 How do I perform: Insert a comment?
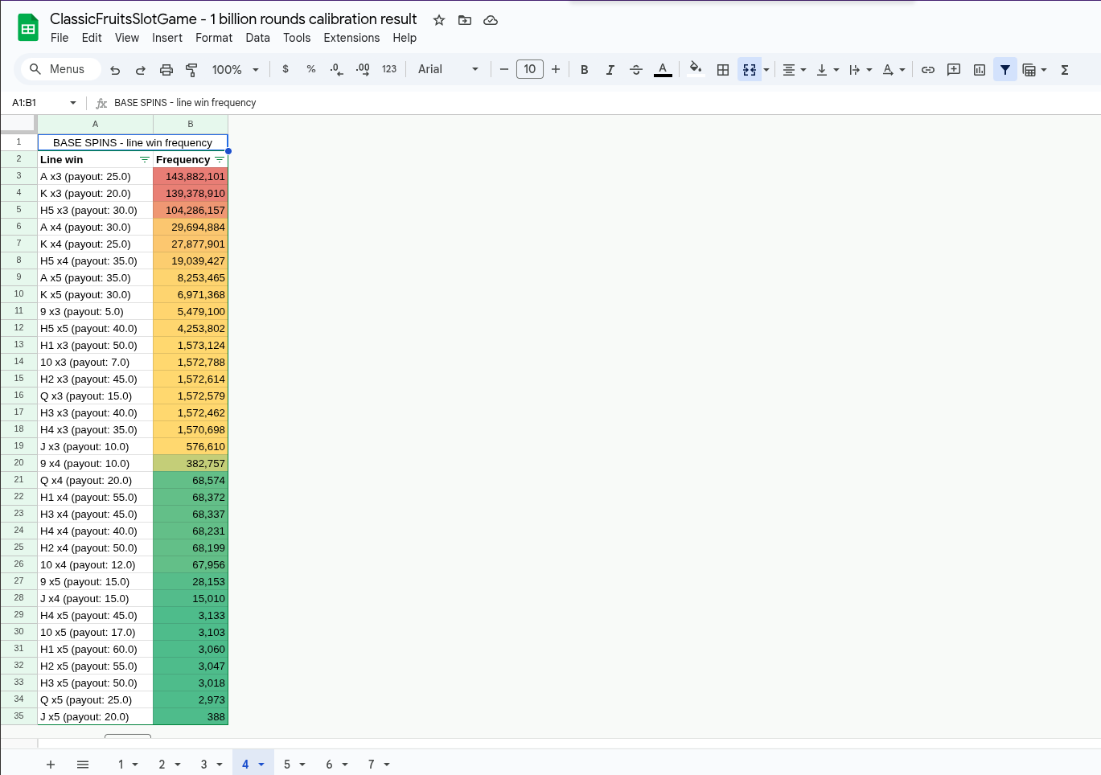954,70
